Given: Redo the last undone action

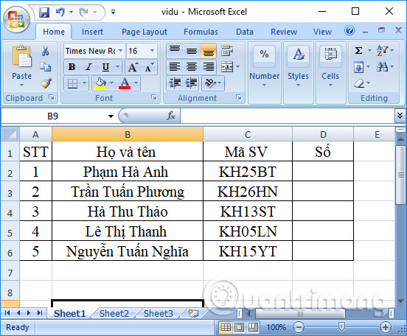Looking at the screenshot, I should (83, 12).
